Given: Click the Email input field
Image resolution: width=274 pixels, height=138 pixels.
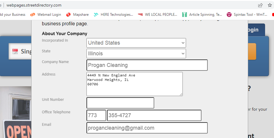Looking at the screenshot, I should (x=147, y=128).
